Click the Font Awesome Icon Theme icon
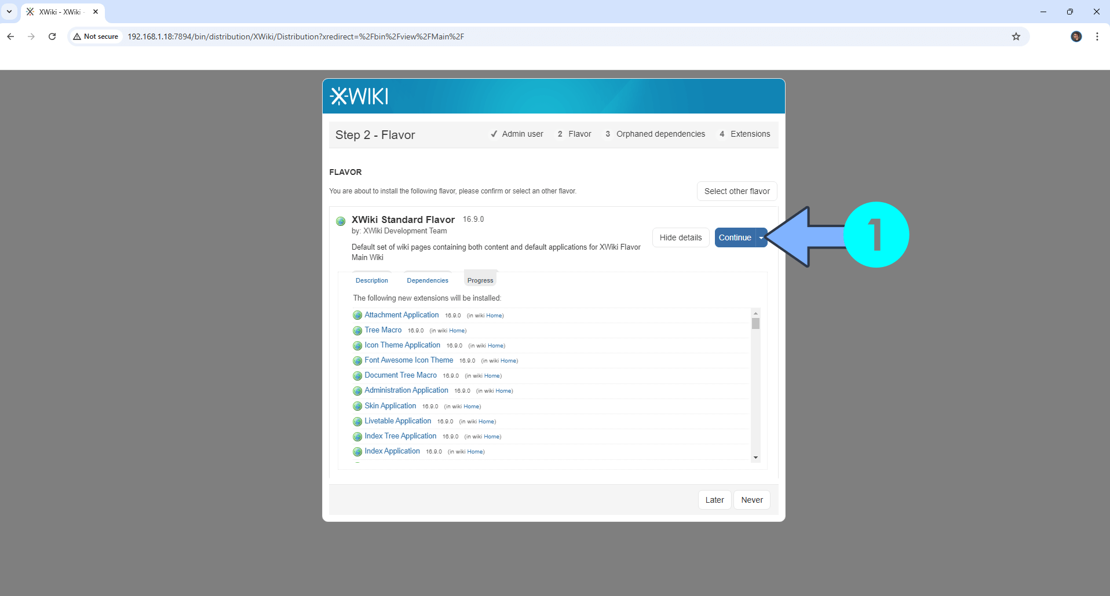The width and height of the screenshot is (1110, 596). tap(357, 361)
